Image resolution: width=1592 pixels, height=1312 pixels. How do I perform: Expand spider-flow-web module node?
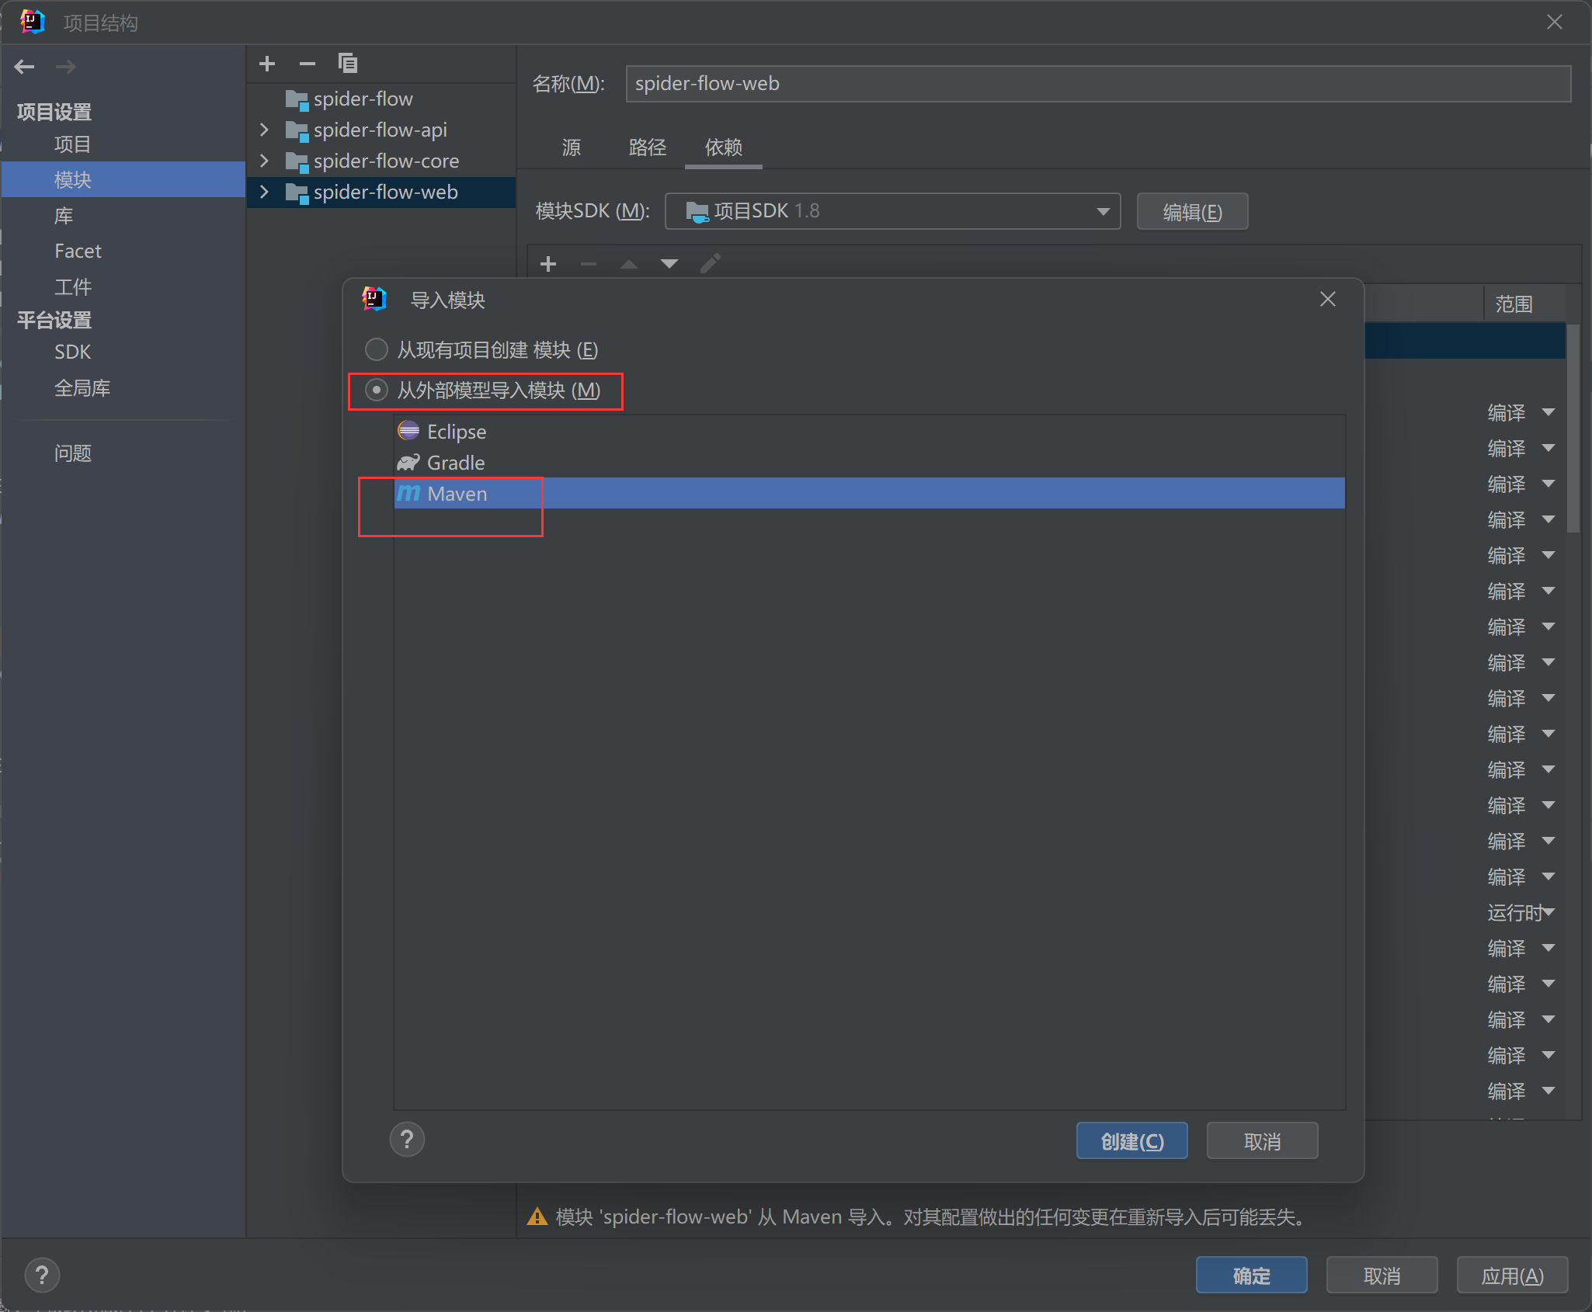click(x=265, y=192)
